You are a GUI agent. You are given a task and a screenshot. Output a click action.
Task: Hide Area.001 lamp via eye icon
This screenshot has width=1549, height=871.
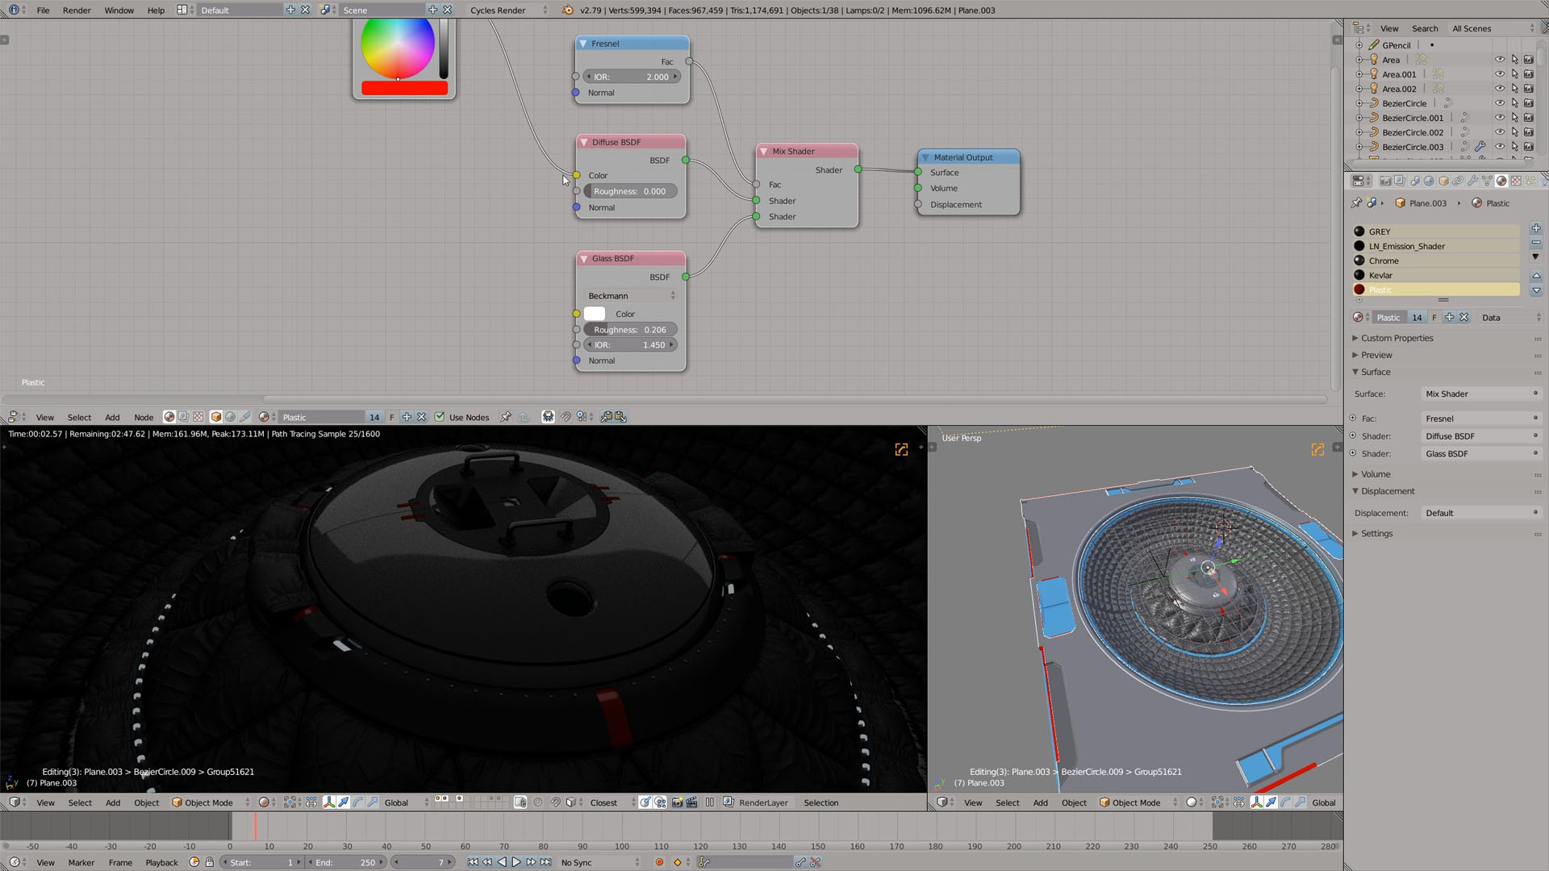click(x=1500, y=74)
